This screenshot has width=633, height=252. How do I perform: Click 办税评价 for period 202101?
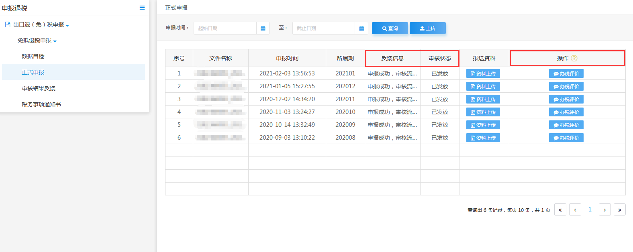(x=566, y=73)
